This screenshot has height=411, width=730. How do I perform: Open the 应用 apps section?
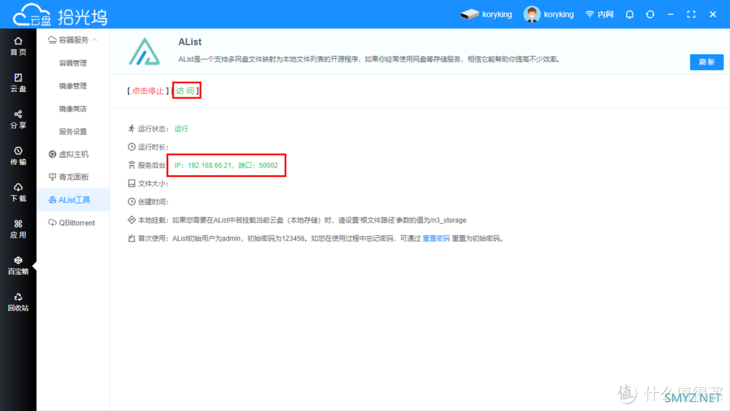click(x=18, y=229)
